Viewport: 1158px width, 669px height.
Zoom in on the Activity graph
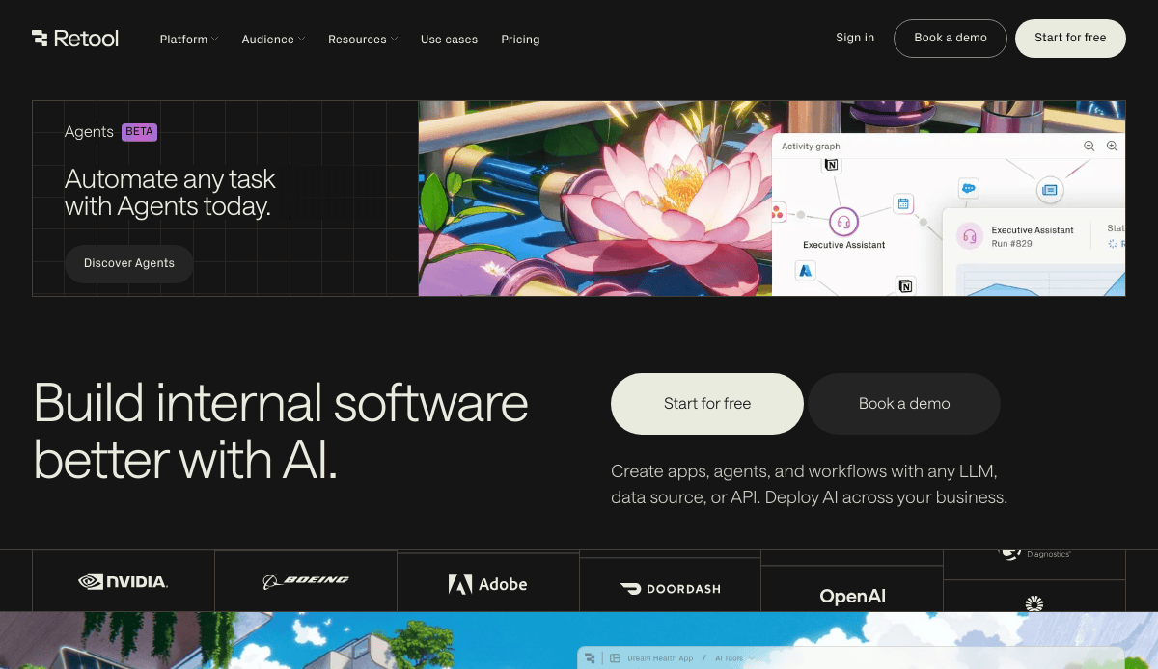click(x=1112, y=147)
